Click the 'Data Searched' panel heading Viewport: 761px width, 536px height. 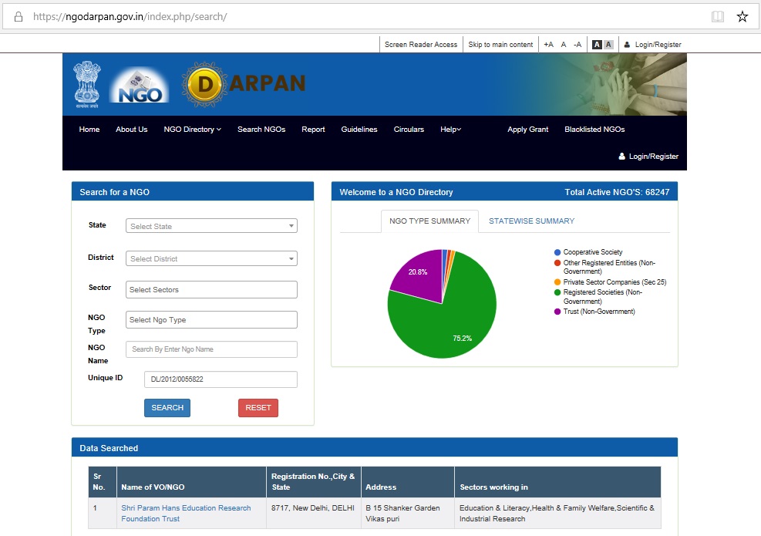pyautogui.click(x=109, y=448)
